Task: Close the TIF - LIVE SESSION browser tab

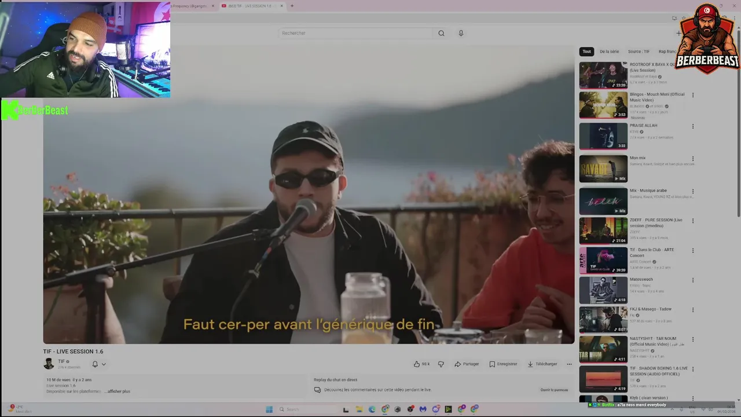Action: 282,6
